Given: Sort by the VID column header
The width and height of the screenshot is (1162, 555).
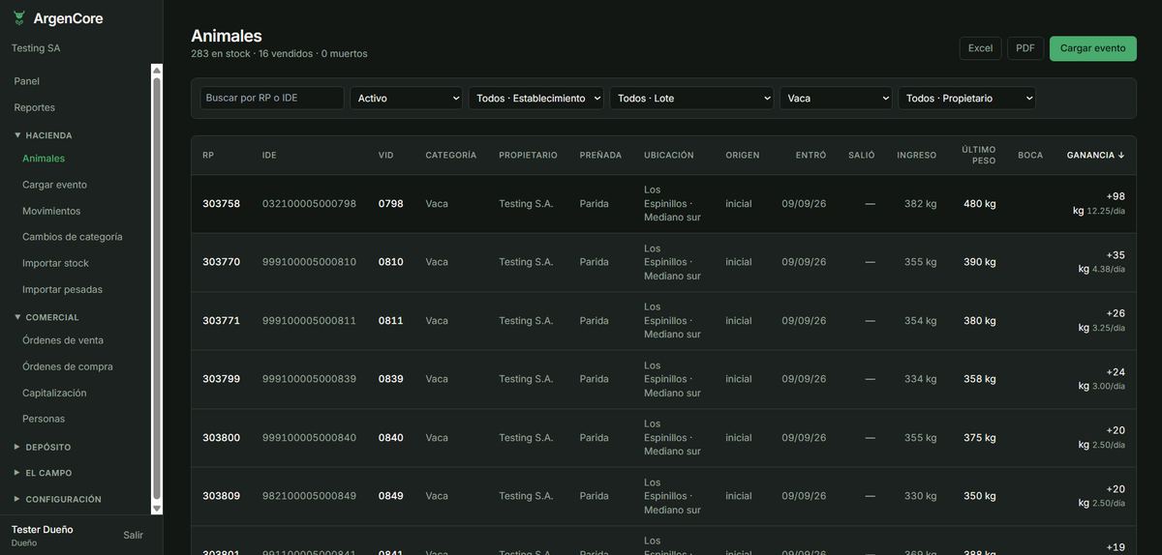Looking at the screenshot, I should pyautogui.click(x=386, y=155).
